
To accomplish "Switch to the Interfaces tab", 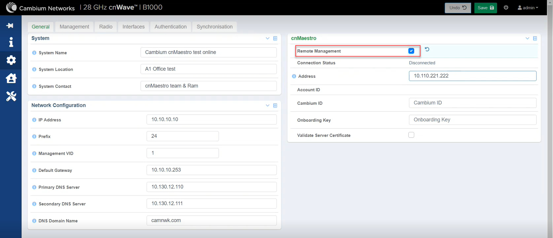I will coord(133,27).
